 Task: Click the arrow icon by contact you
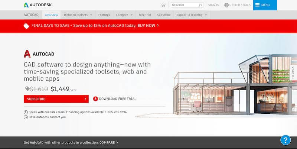(x=26, y=117)
